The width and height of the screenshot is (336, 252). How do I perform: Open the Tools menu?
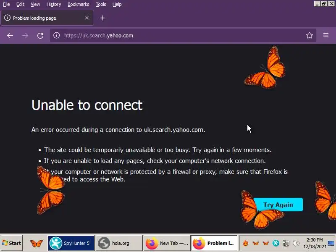tap(101, 4)
